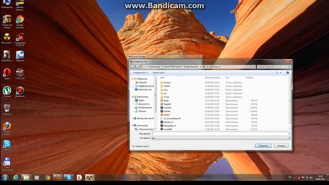Click Новая папка button
The height and width of the screenshot is (185, 329).
159,72
